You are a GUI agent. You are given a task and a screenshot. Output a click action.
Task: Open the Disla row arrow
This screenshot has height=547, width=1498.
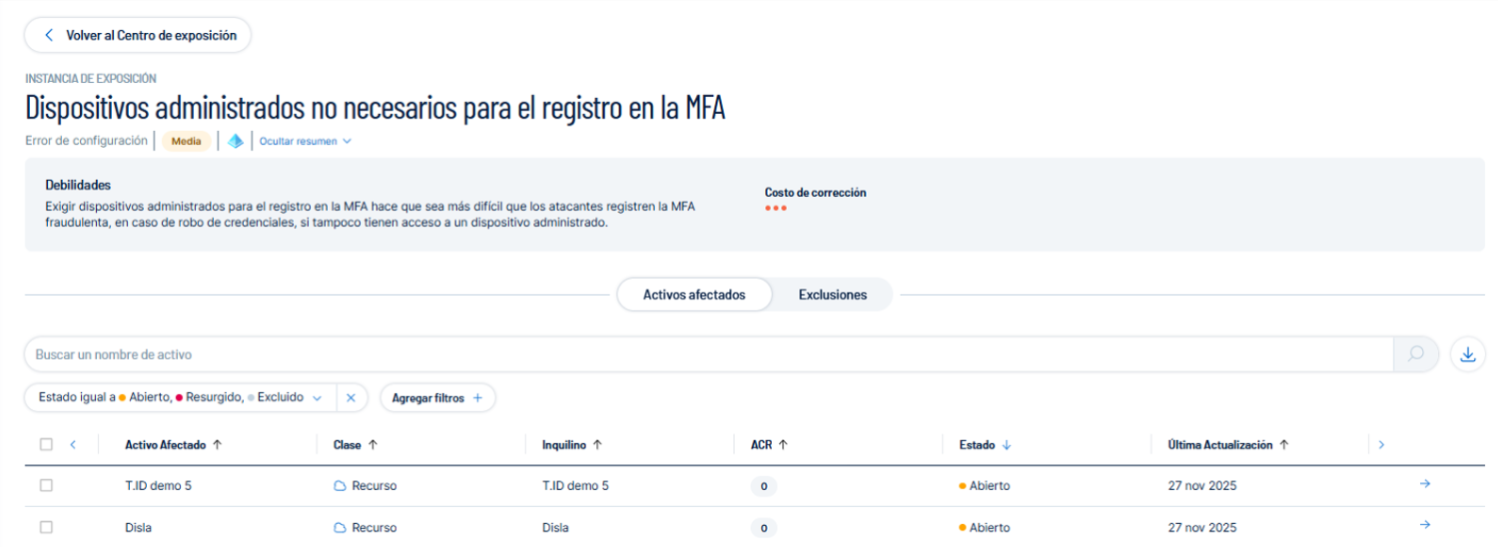(1425, 525)
